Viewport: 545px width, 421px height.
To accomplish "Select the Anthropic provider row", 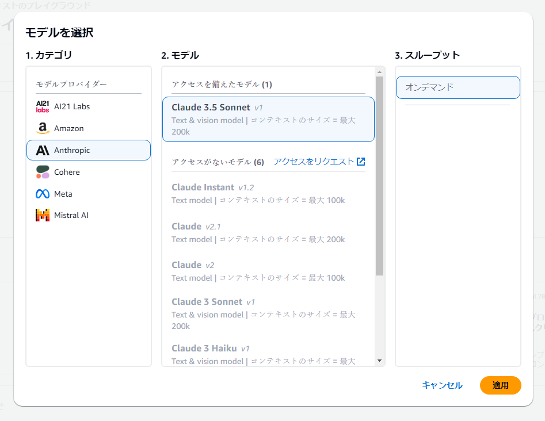I will tap(89, 150).
